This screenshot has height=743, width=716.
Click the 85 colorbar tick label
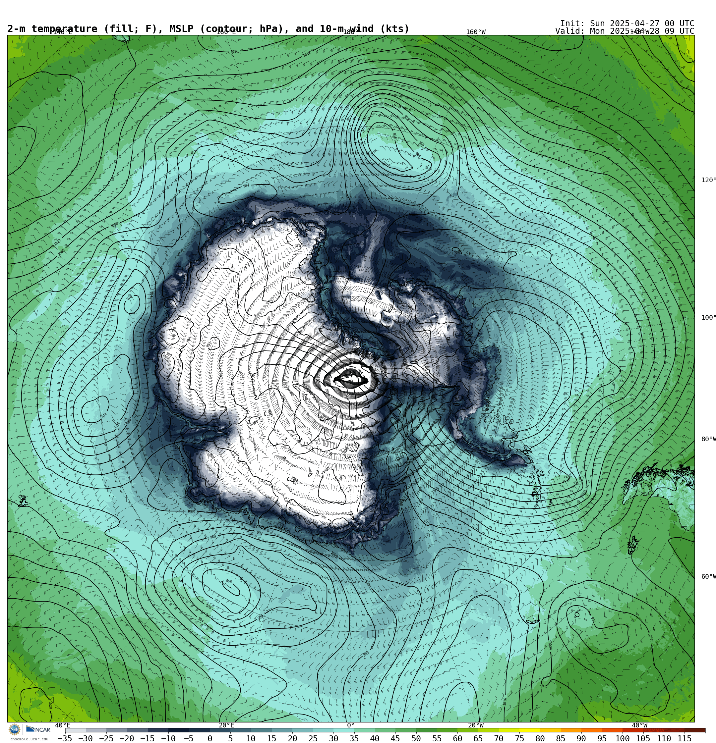[x=561, y=738]
